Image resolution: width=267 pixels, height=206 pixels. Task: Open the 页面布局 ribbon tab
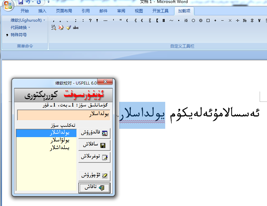tap(64, 11)
